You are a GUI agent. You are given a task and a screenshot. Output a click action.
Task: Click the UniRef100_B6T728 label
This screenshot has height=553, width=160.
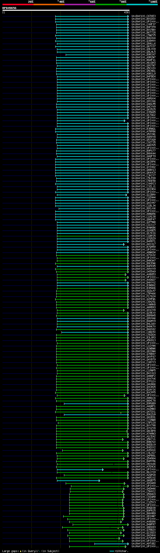click(x=143, y=33)
